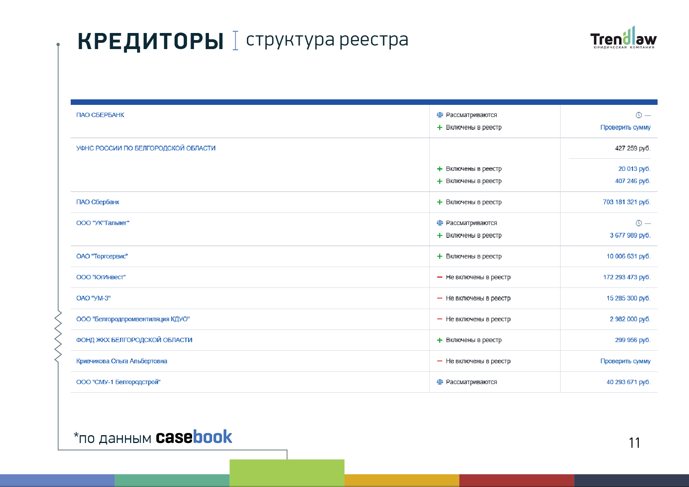Click Не включены в реестр in ЮгИнвест row
The width and height of the screenshot is (689, 487).
point(478,277)
